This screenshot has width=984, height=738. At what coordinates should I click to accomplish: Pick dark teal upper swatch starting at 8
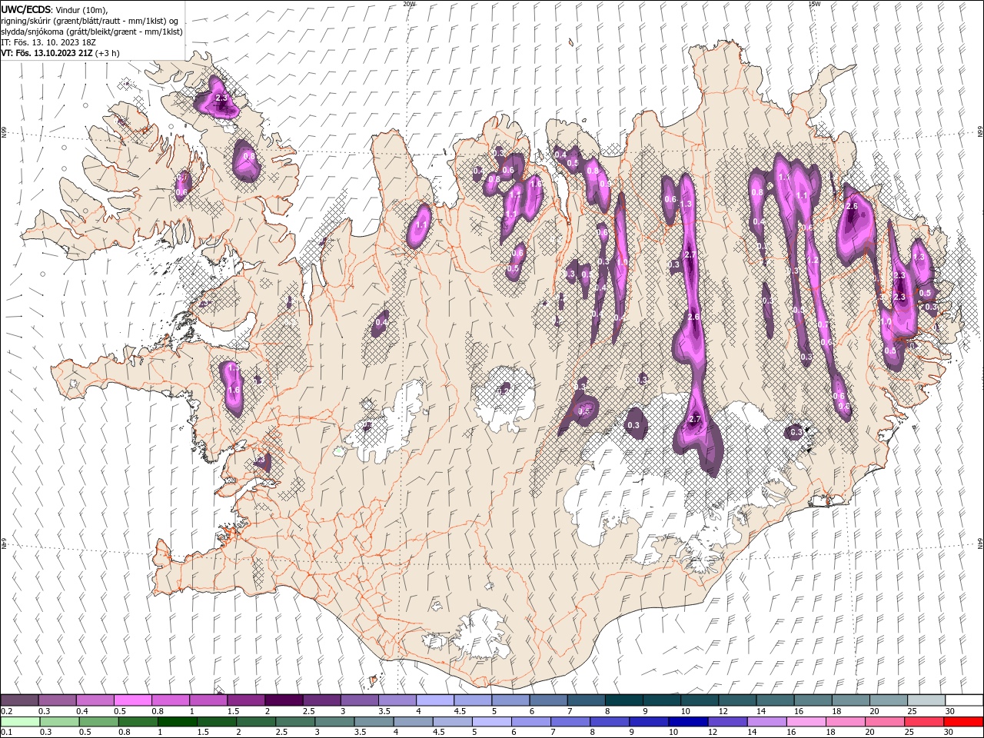(623, 700)
